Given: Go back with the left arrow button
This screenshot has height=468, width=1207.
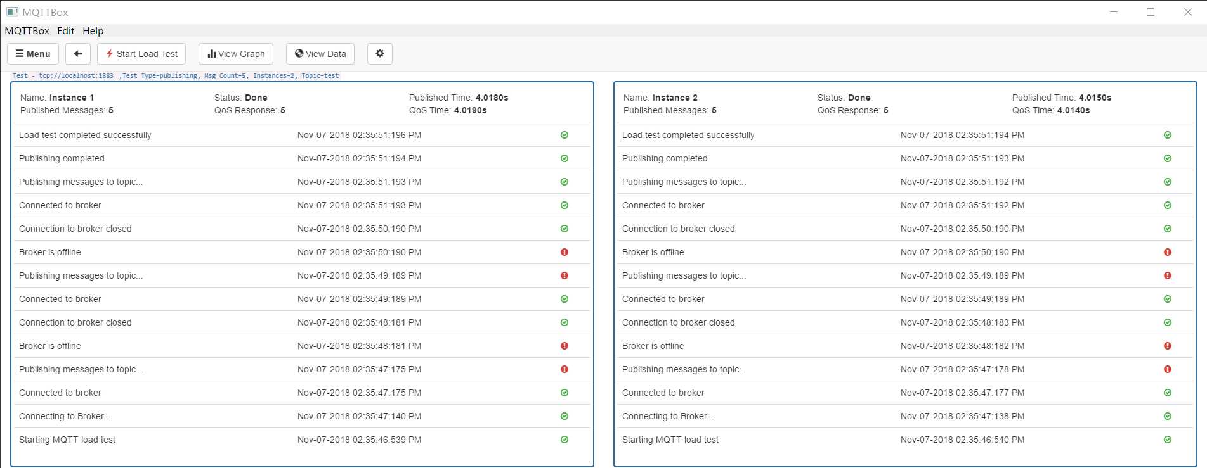Looking at the screenshot, I should point(78,54).
